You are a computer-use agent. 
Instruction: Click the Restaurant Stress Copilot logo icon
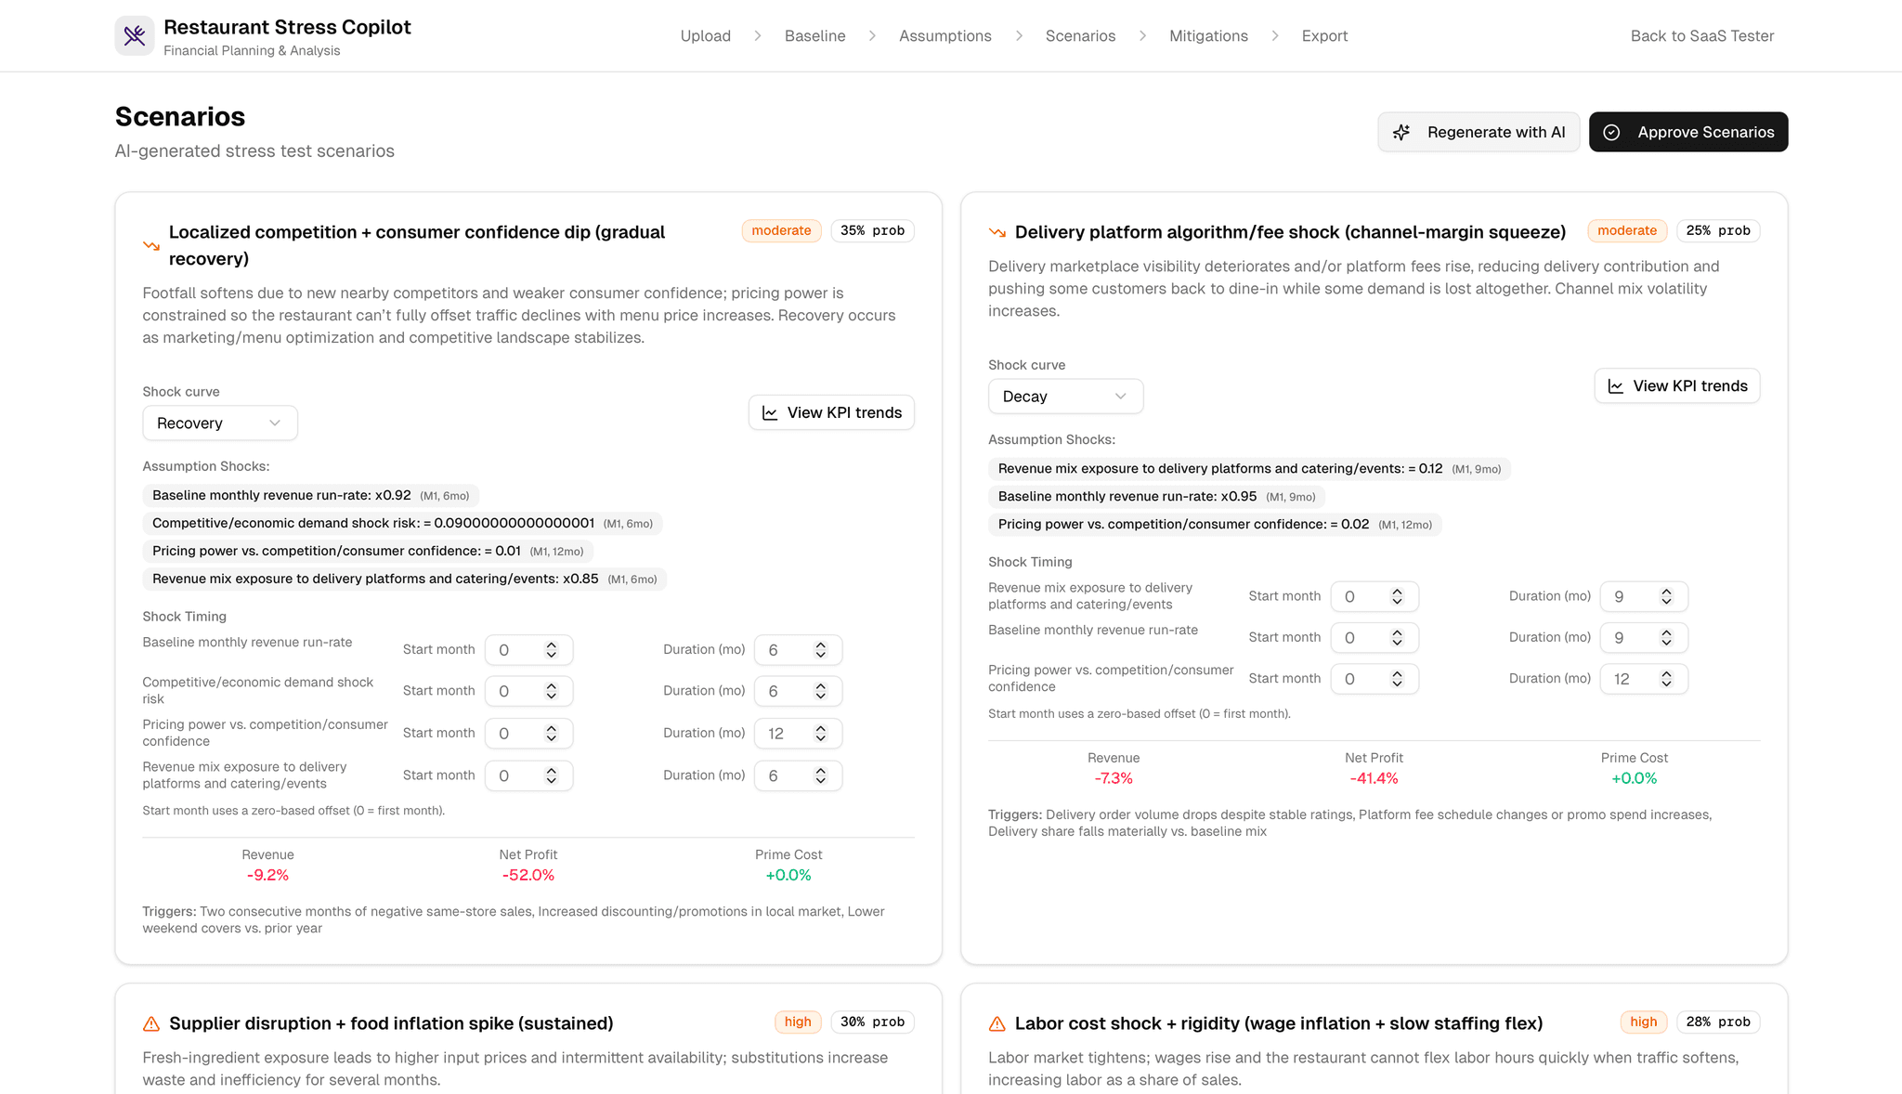pos(135,36)
